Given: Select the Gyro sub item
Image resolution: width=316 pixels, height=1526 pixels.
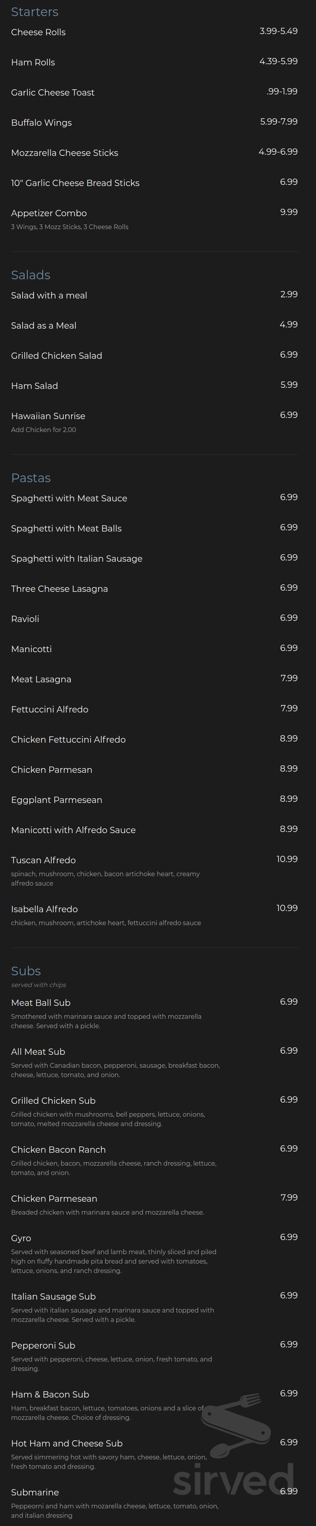Looking at the screenshot, I should [21, 1239].
